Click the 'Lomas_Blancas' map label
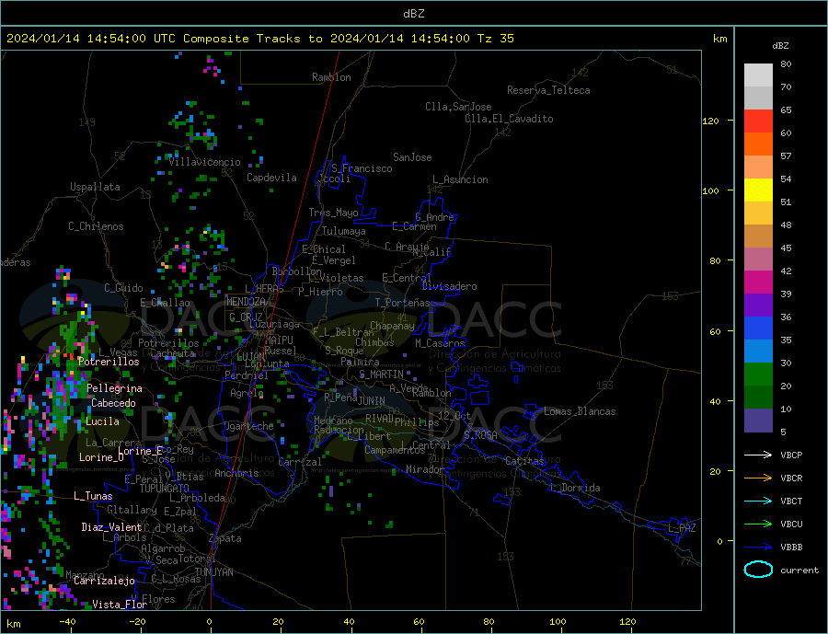The image size is (828, 634). point(580,411)
